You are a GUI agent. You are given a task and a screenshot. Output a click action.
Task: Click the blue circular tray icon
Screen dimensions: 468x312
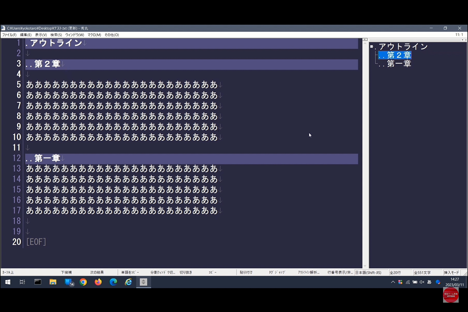click(x=438, y=282)
